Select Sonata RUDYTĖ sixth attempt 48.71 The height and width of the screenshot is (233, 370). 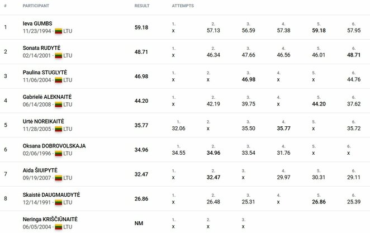[354, 55]
